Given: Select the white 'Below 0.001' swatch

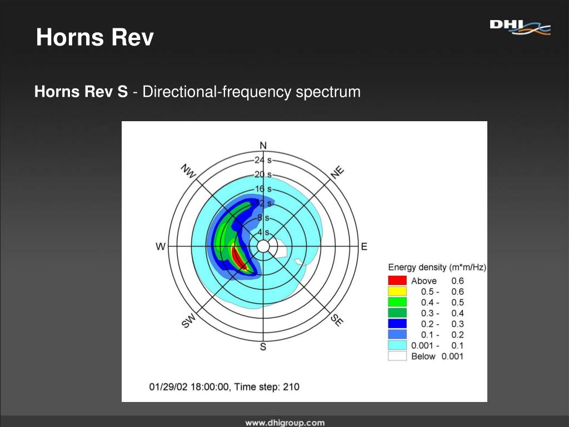Looking at the screenshot, I should (x=397, y=356).
